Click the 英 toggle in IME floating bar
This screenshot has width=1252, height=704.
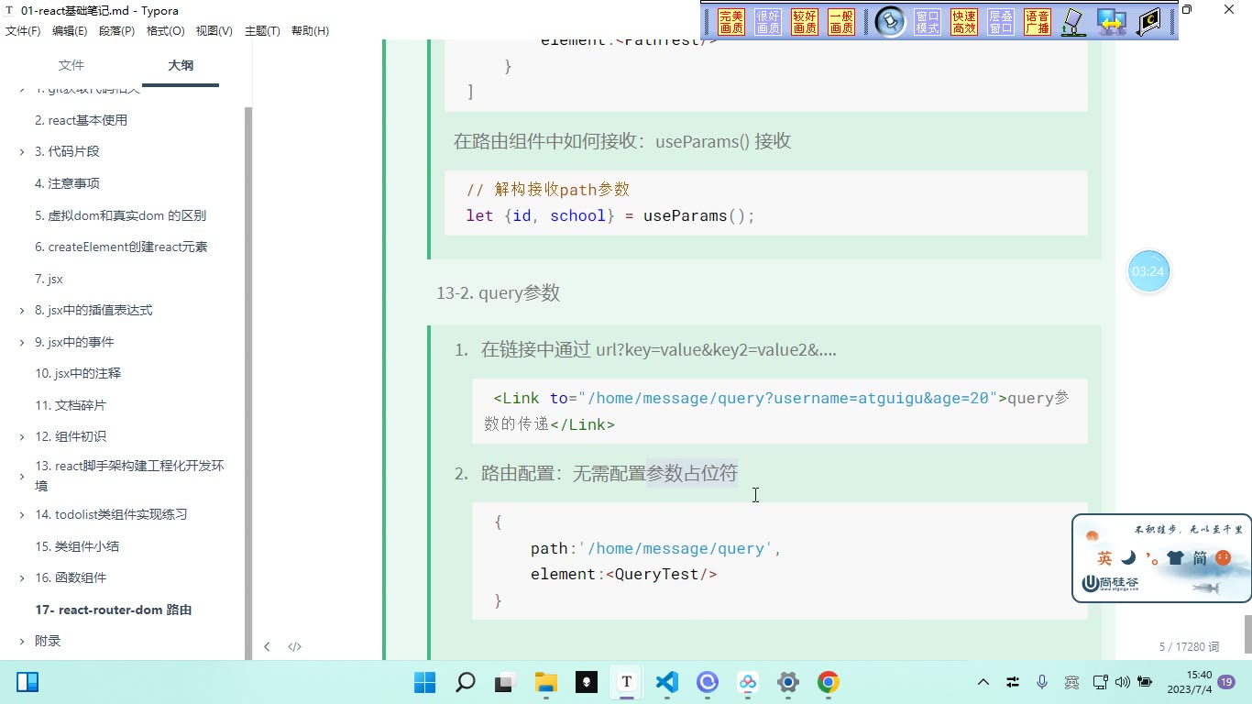click(x=1104, y=557)
